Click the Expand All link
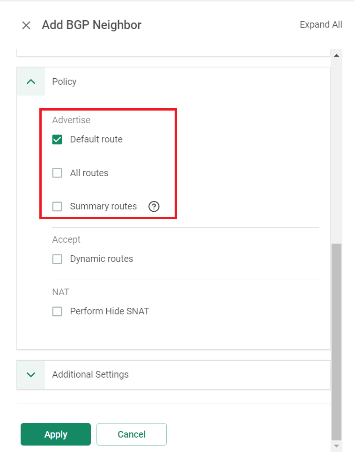The image size is (354, 461). (321, 24)
